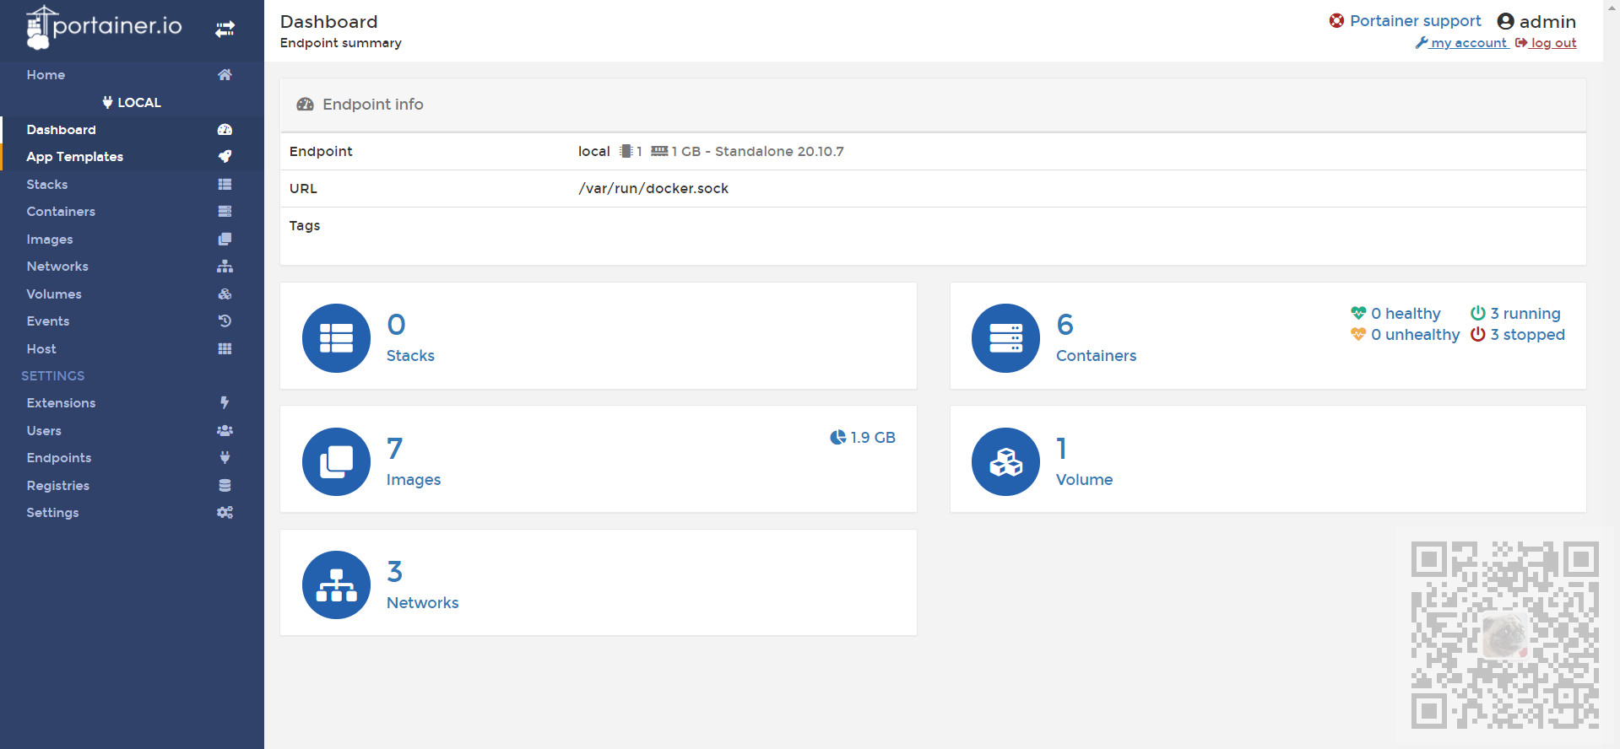Image resolution: width=1620 pixels, height=749 pixels.
Task: Click the Events history icon in sidebar
Action: 225,321
